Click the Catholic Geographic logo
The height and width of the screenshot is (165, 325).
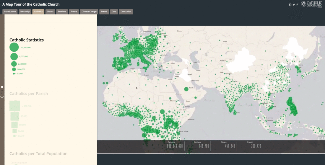313,4
